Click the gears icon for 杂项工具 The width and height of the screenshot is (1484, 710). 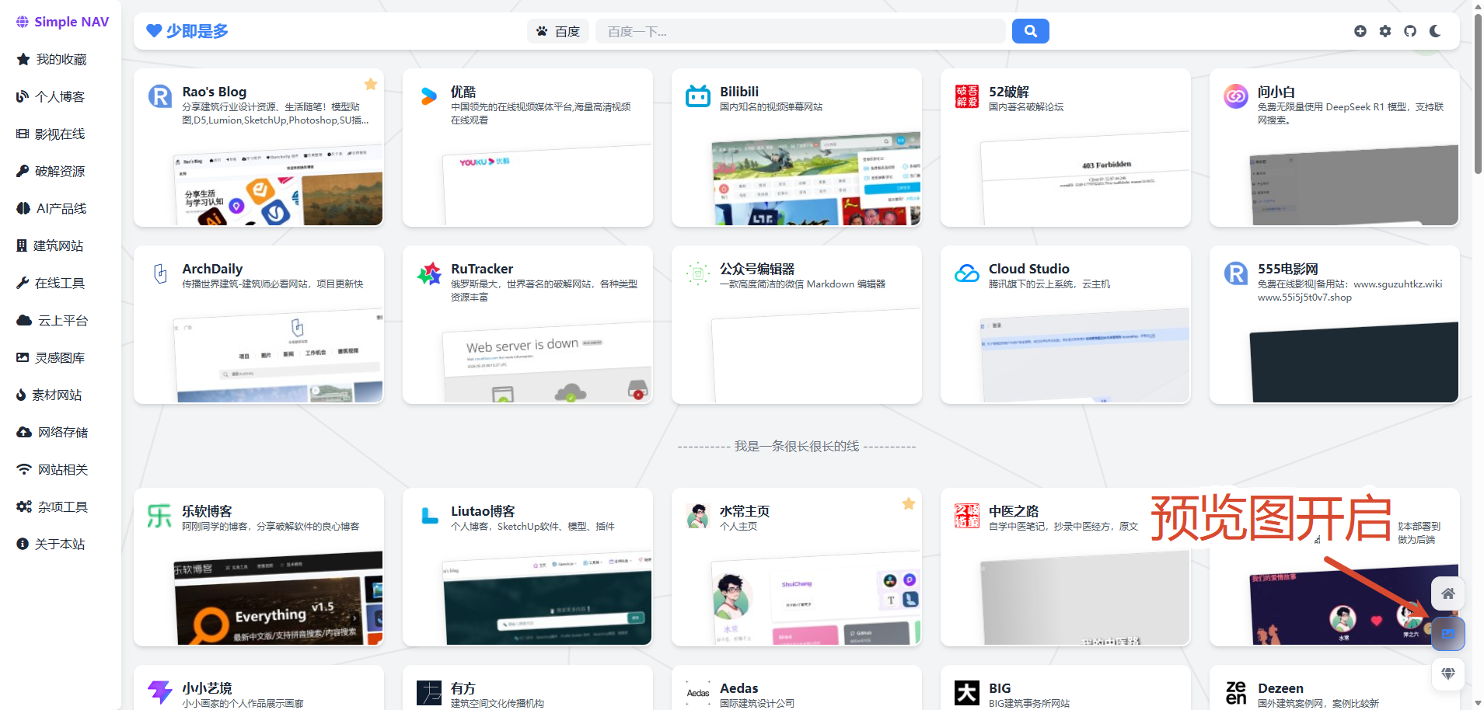pyautogui.click(x=24, y=506)
